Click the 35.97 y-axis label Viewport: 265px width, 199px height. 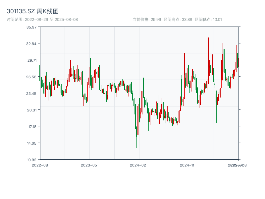click(31, 27)
